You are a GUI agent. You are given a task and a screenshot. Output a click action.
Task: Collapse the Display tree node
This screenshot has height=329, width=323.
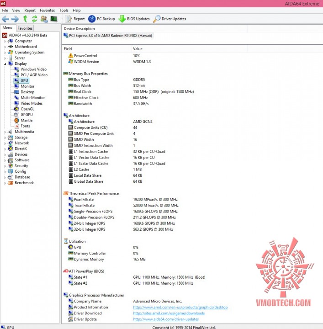point(5,64)
